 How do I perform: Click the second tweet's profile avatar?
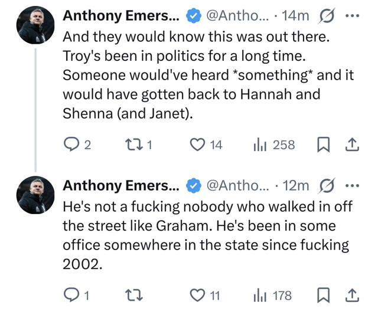point(35,195)
